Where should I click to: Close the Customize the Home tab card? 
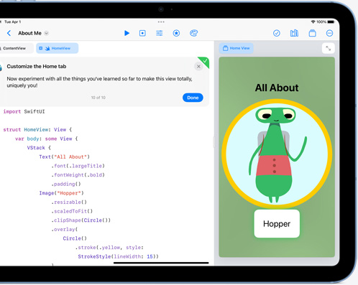198,66
